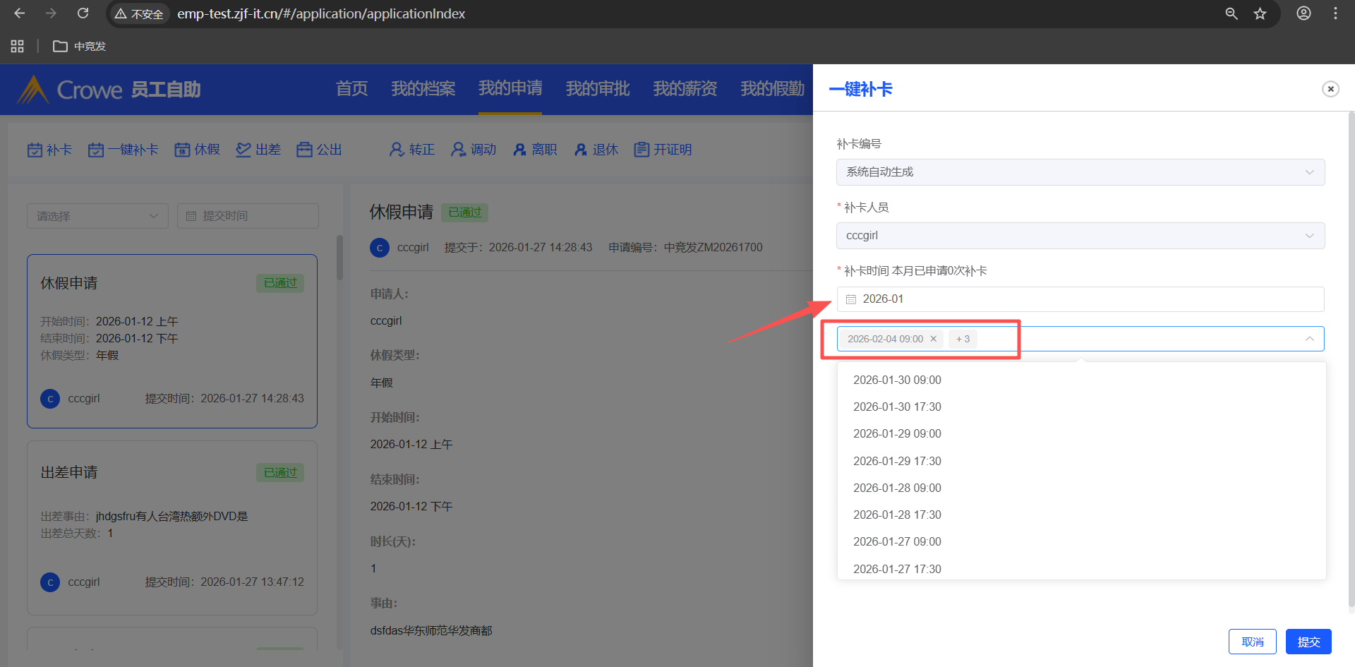Pick the 2026-01-28 09:00 option
1355x667 pixels.
click(x=897, y=488)
